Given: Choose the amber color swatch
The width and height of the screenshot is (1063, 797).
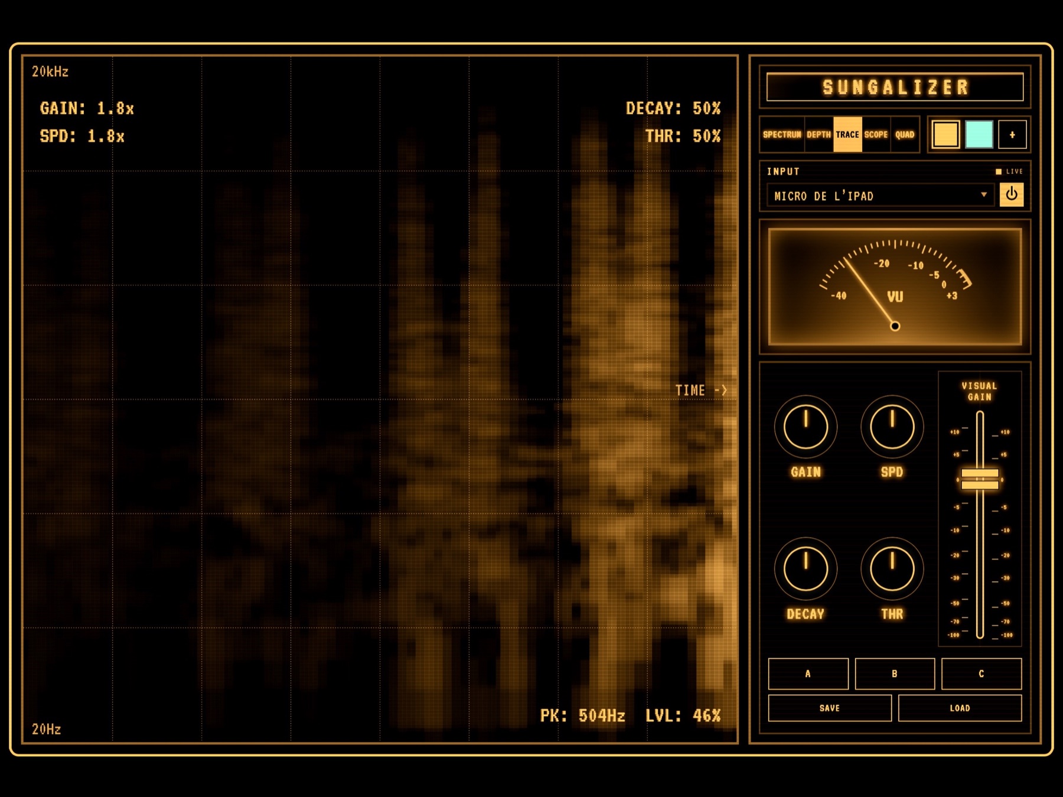Looking at the screenshot, I should pyautogui.click(x=945, y=135).
